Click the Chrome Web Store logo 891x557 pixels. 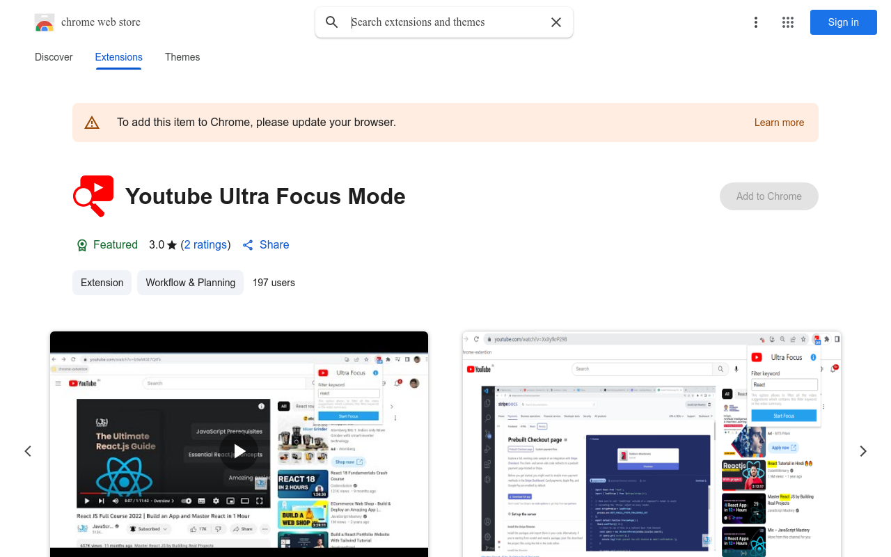[x=45, y=22]
